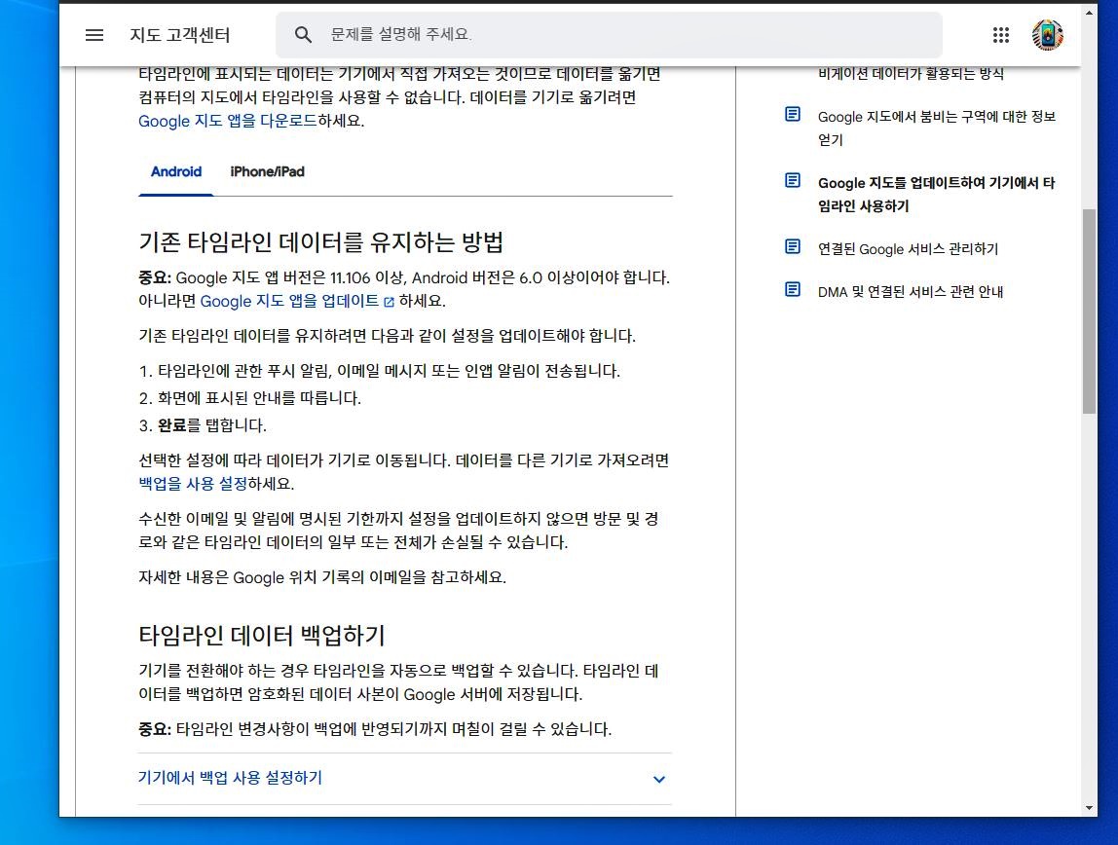Click article icon beside DMA 및 연결된 서비스
Screen dimensions: 1118x845
[792, 289]
